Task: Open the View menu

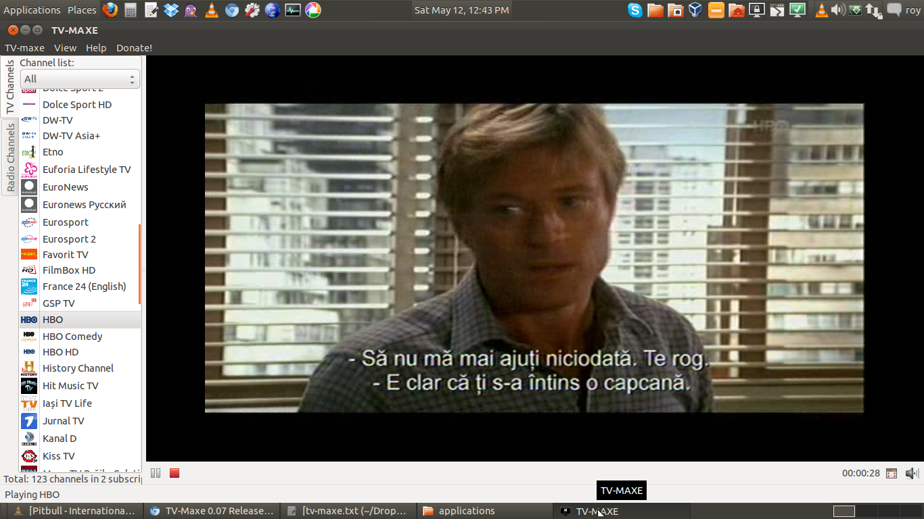Action: (x=65, y=48)
